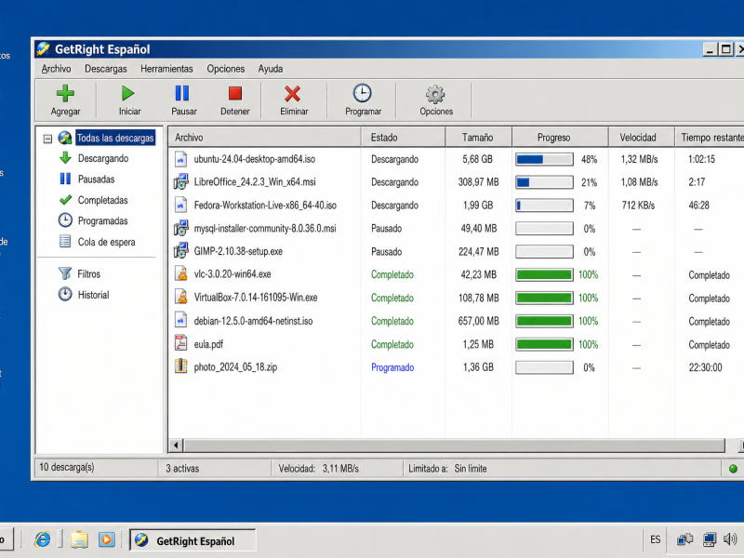This screenshot has width=744, height=558.
Task: Select the VirtualBox-7.0.14-161095-Win.exe file name
Action: [x=255, y=298]
